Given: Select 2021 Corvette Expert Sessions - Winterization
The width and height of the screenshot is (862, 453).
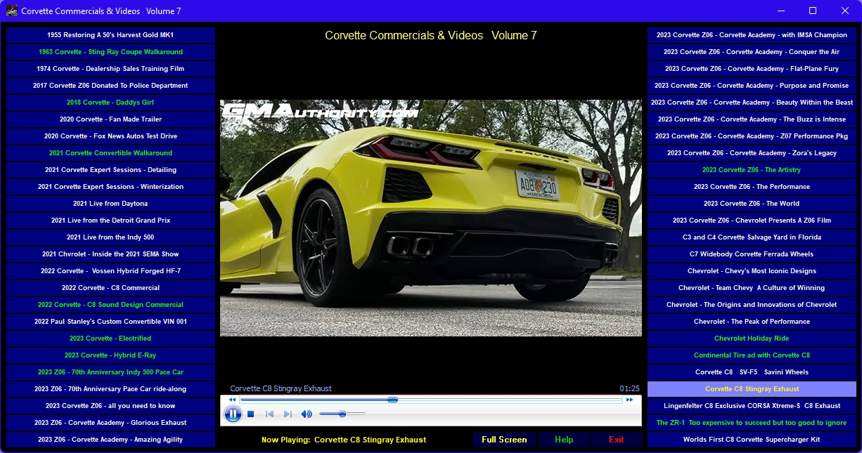Looking at the screenshot, I should (x=110, y=187).
